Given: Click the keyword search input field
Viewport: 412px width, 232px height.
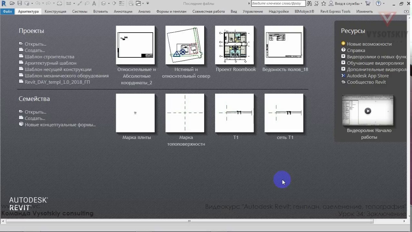Looking at the screenshot, I should (x=278, y=4).
